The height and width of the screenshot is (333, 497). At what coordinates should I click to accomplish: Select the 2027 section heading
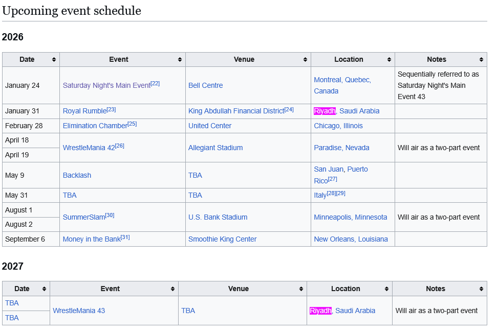13,266
